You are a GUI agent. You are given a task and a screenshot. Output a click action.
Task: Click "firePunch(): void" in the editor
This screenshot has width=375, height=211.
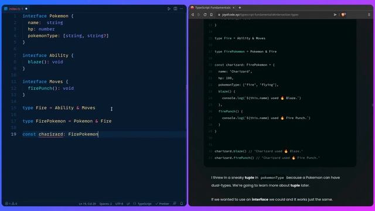click(x=51, y=89)
